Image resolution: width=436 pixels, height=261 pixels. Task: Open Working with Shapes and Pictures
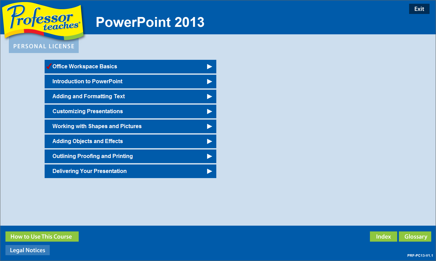130,126
